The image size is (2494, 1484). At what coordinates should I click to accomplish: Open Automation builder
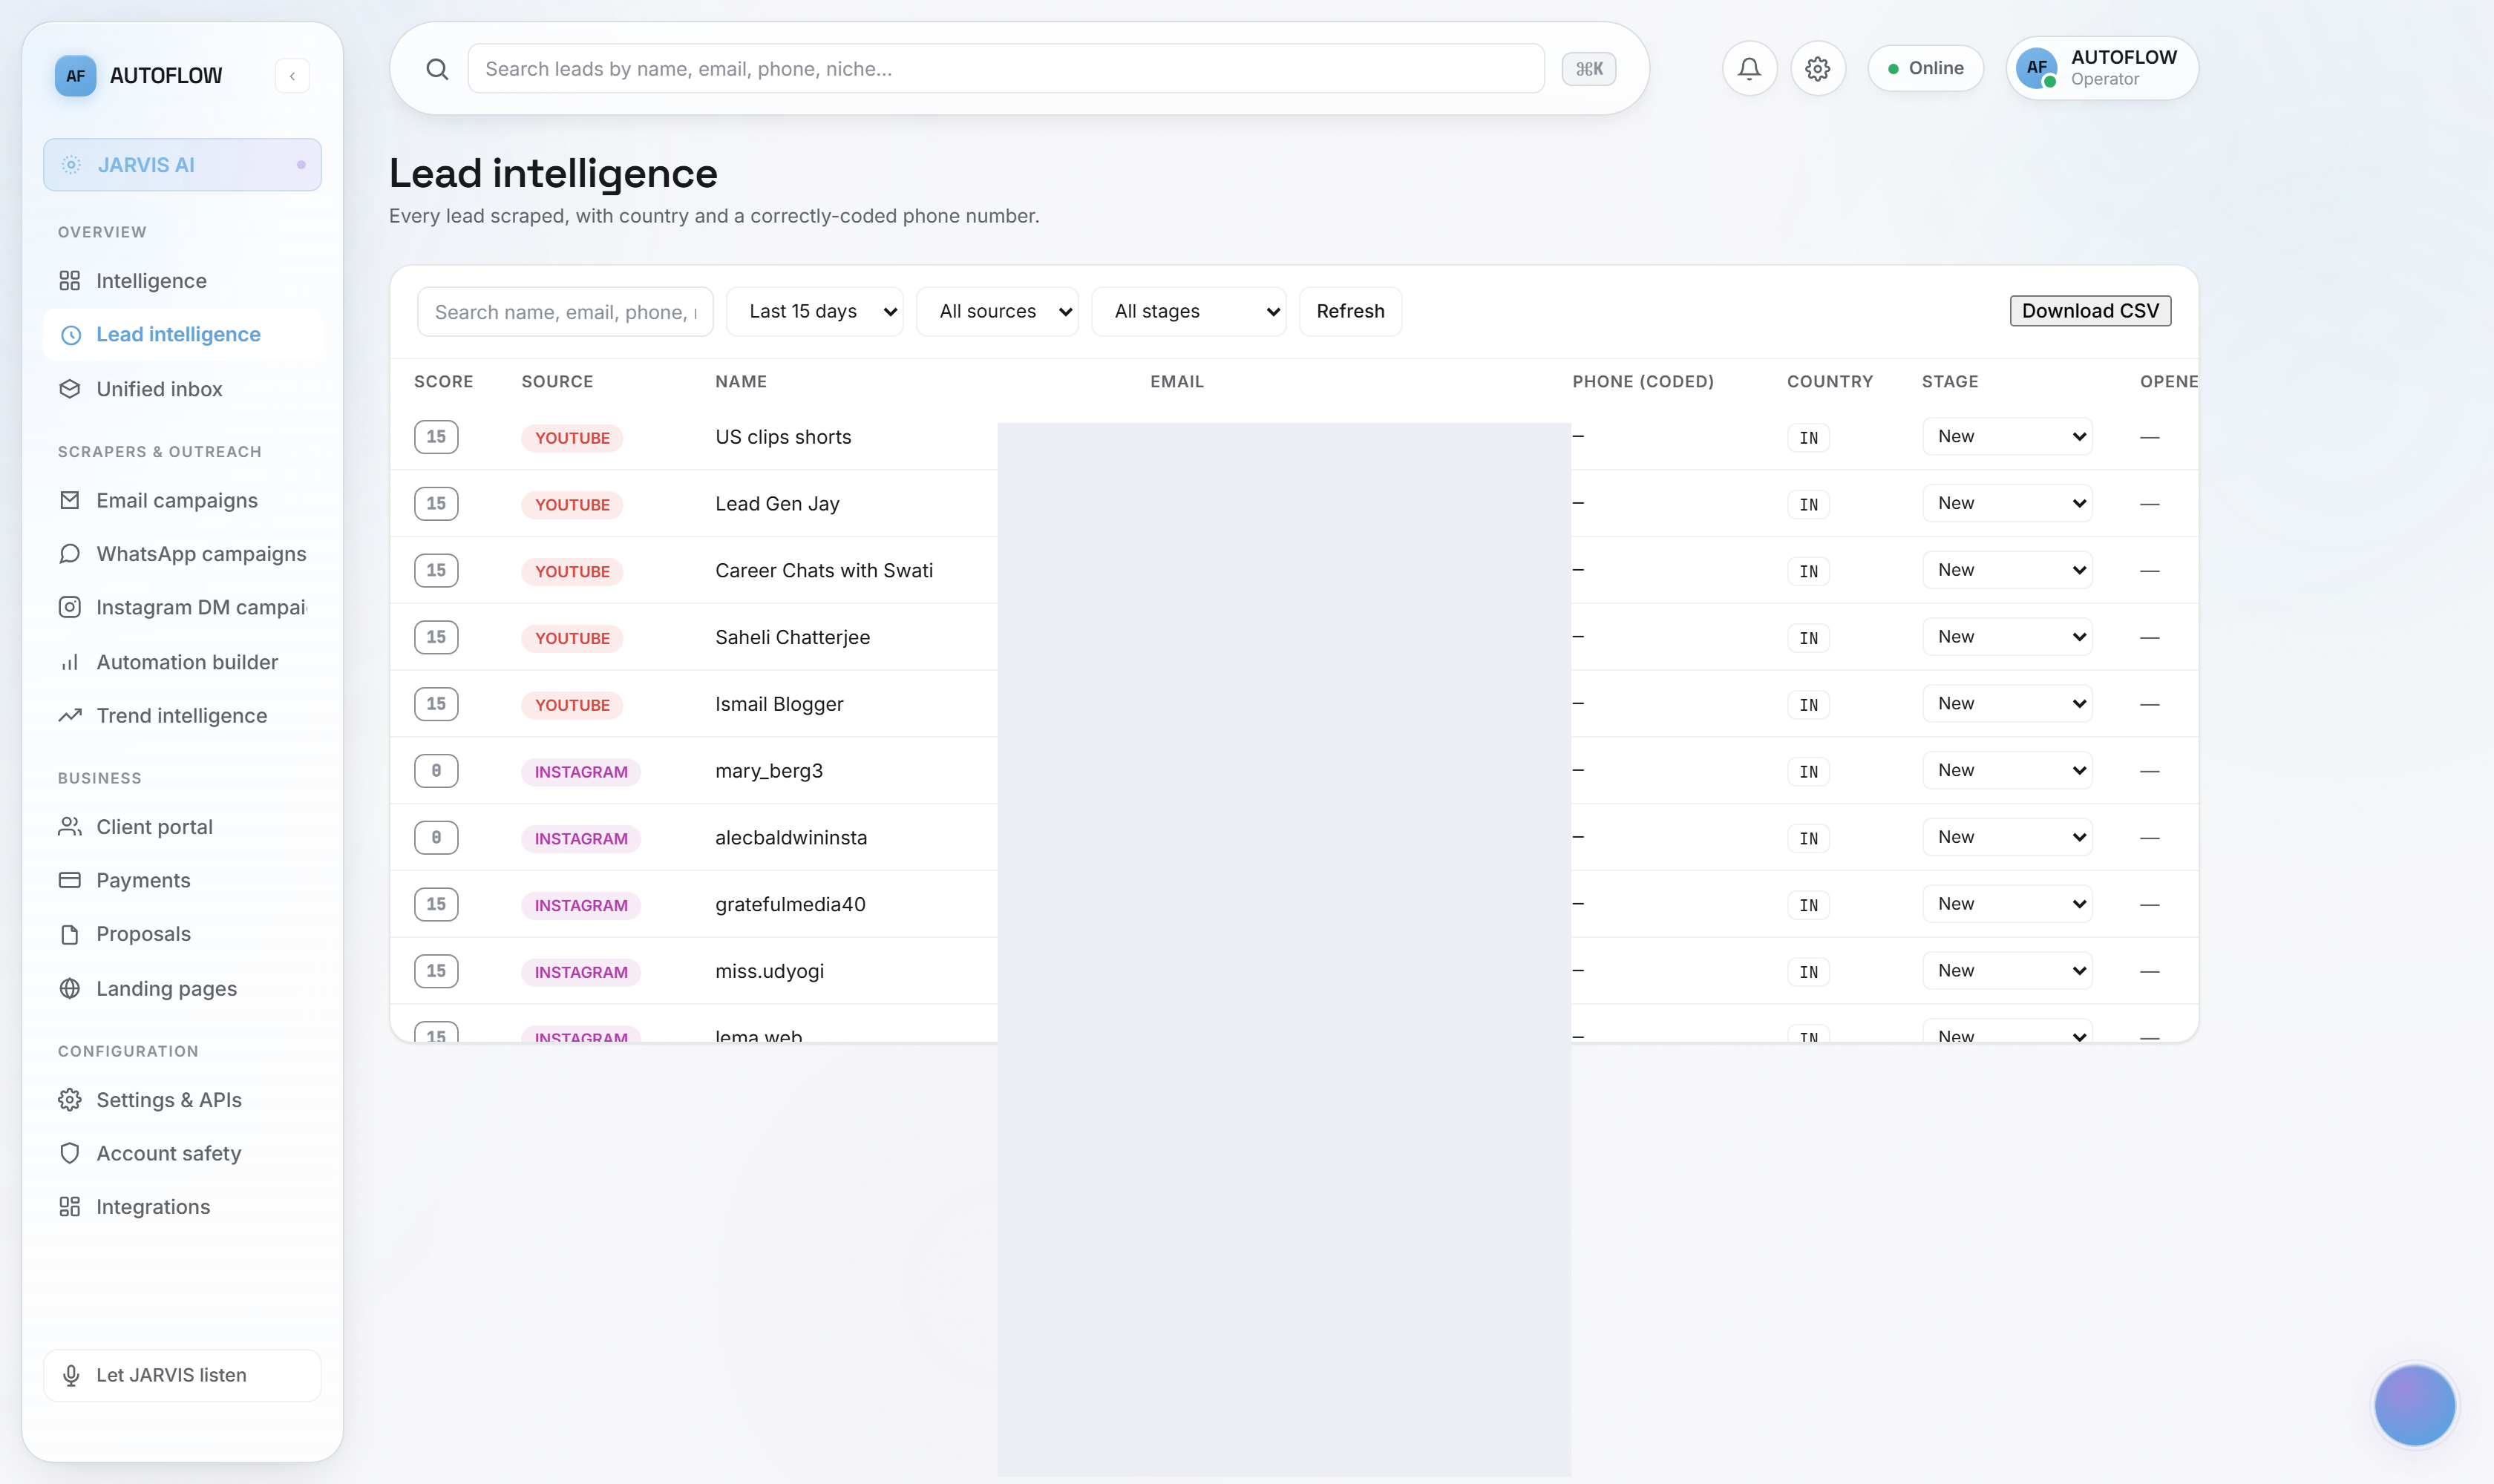pyautogui.click(x=182, y=662)
